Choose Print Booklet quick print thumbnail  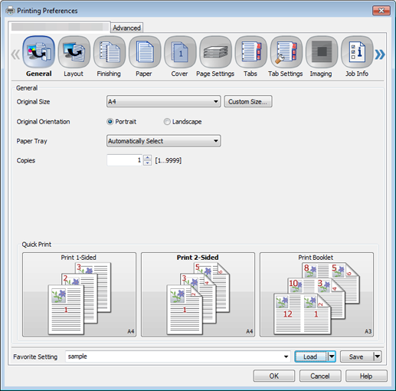[x=316, y=294]
